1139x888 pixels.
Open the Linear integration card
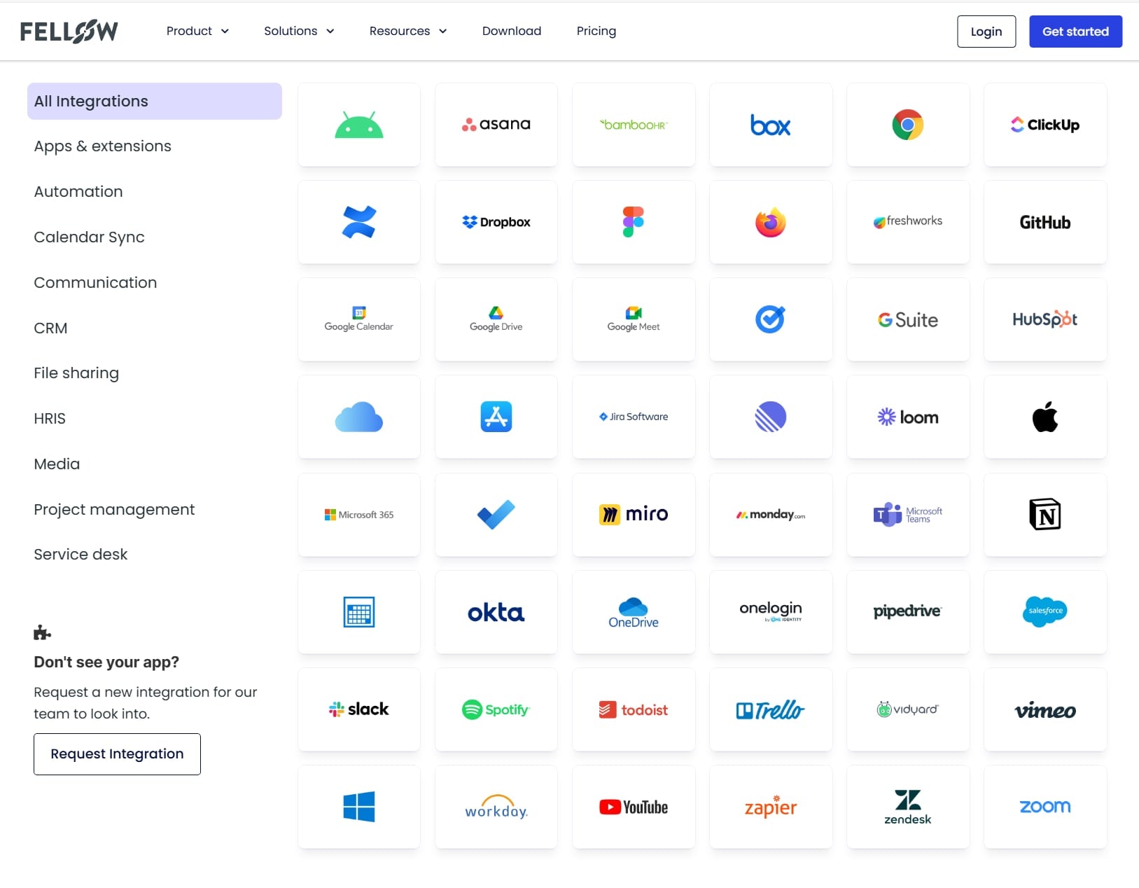pyautogui.click(x=770, y=417)
